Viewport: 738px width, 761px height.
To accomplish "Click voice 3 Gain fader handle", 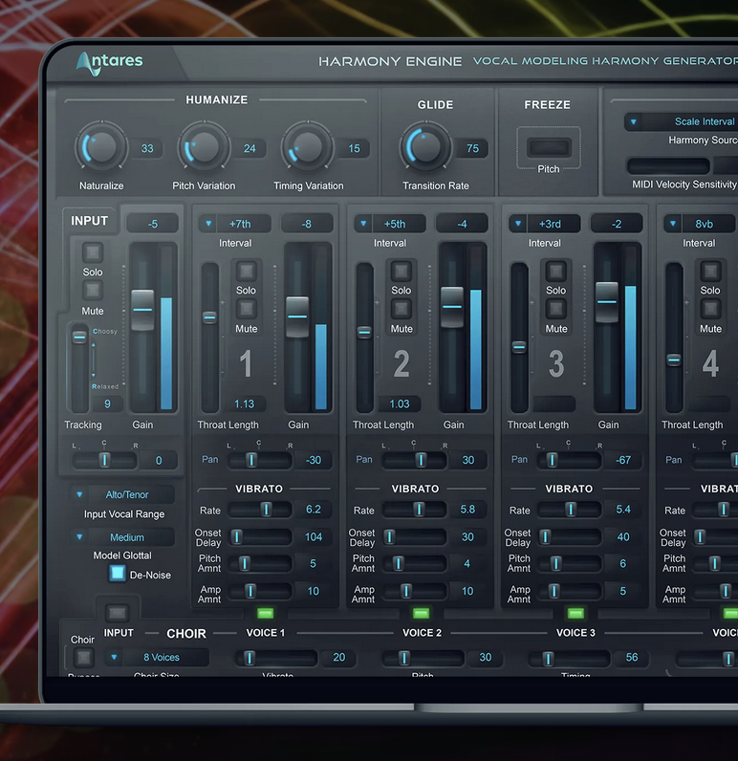I will (607, 302).
